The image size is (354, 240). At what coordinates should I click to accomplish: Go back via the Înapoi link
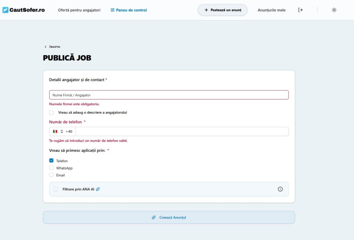click(x=53, y=47)
